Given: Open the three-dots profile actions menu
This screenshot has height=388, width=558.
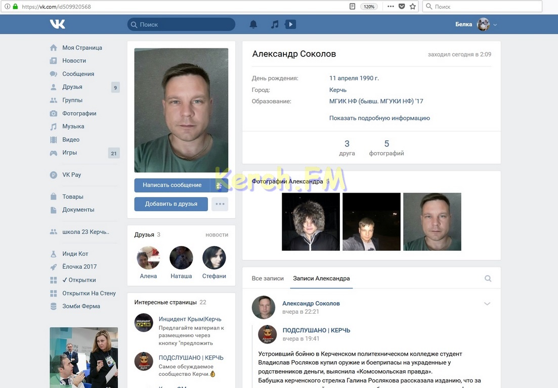Looking at the screenshot, I should [x=220, y=204].
